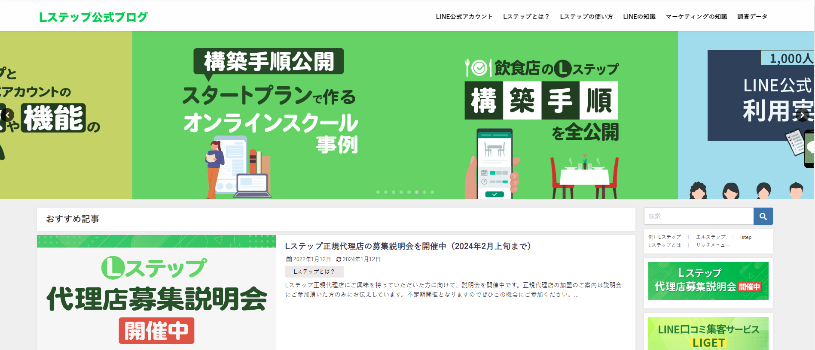Screen dimensions: 815x350
Task: Select the third carousel pagination dot
Action: click(394, 192)
